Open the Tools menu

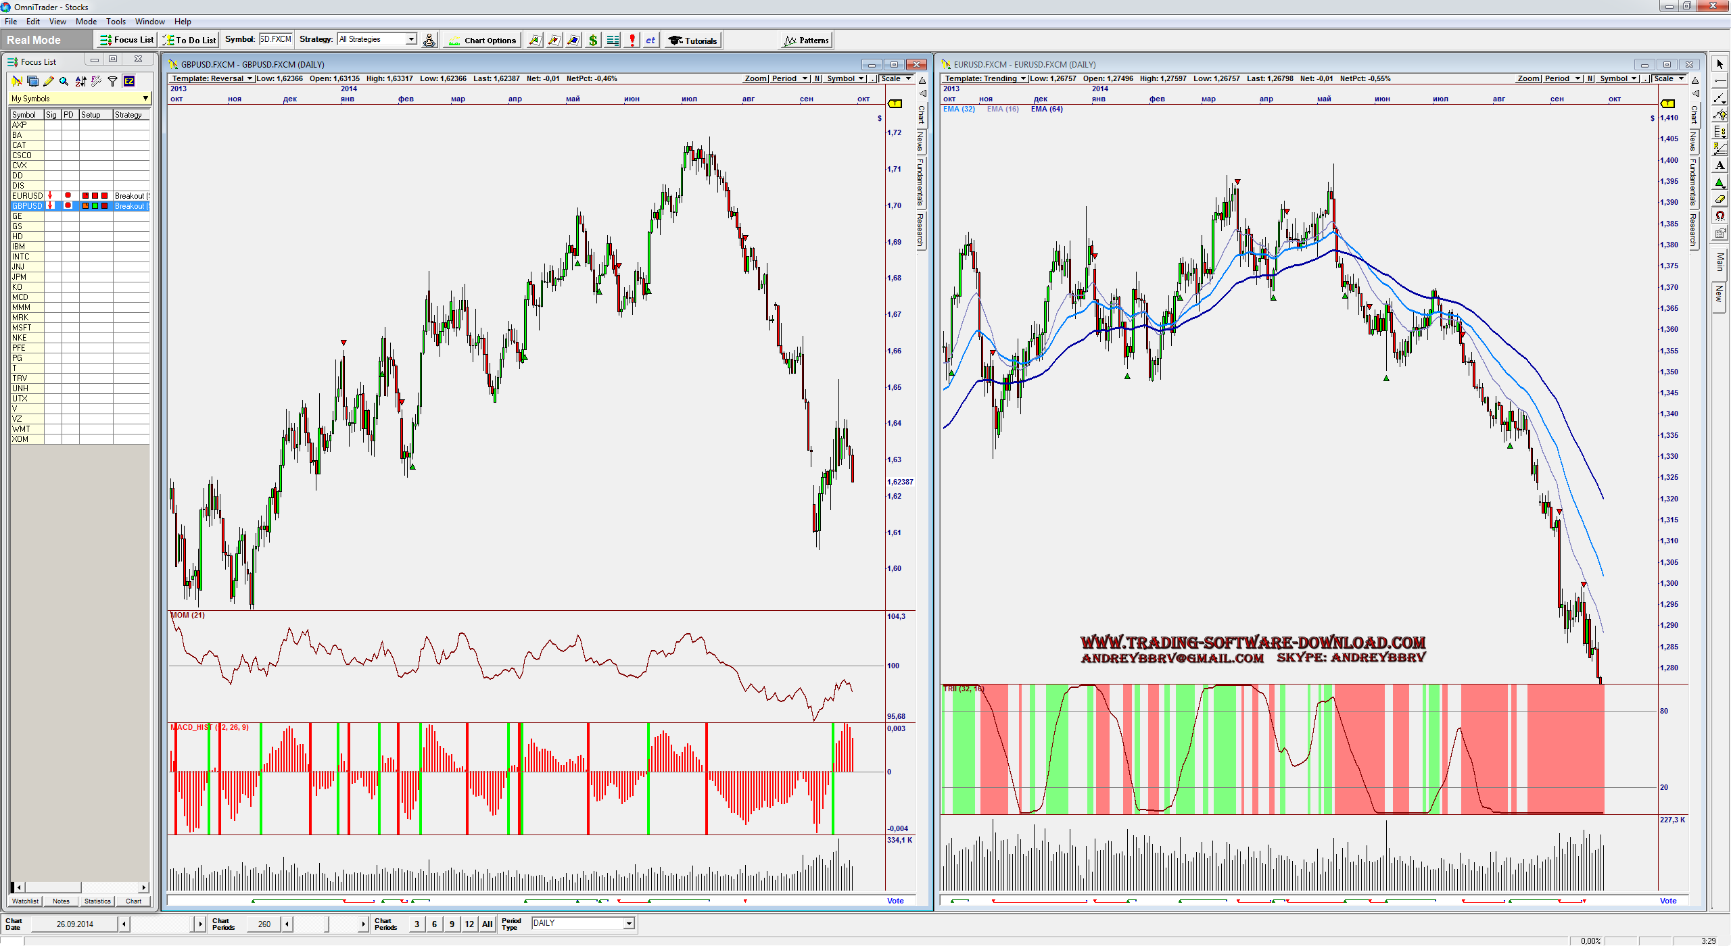tap(116, 22)
